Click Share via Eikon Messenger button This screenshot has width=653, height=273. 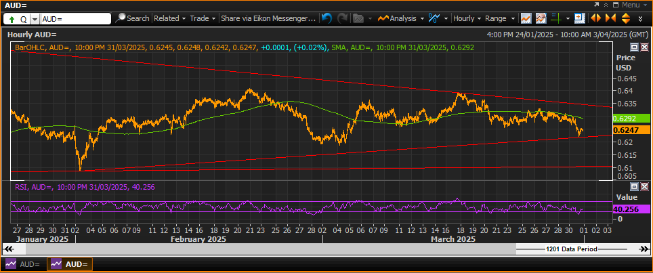(x=268, y=18)
